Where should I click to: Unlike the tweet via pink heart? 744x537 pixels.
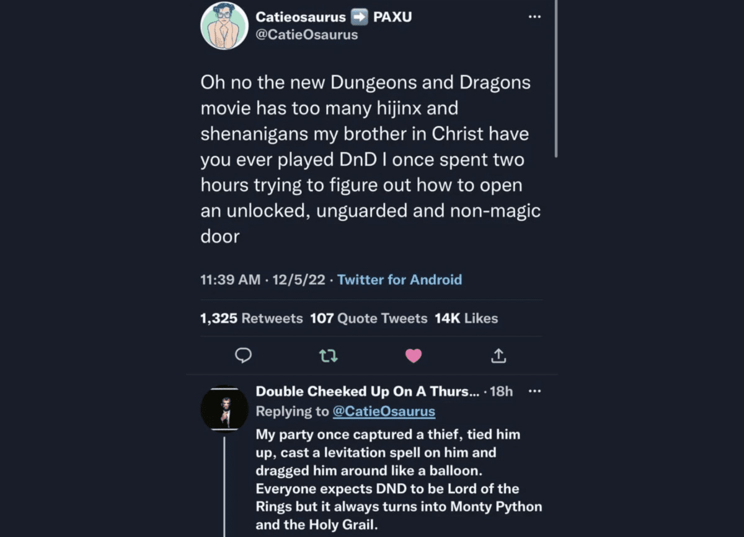coord(413,356)
